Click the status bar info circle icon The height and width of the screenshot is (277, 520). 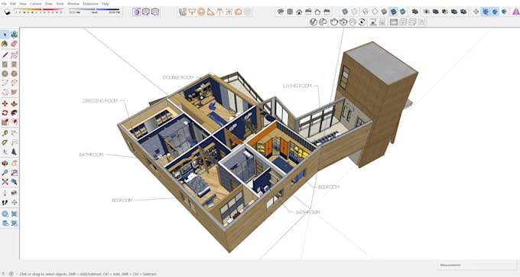coord(11,274)
